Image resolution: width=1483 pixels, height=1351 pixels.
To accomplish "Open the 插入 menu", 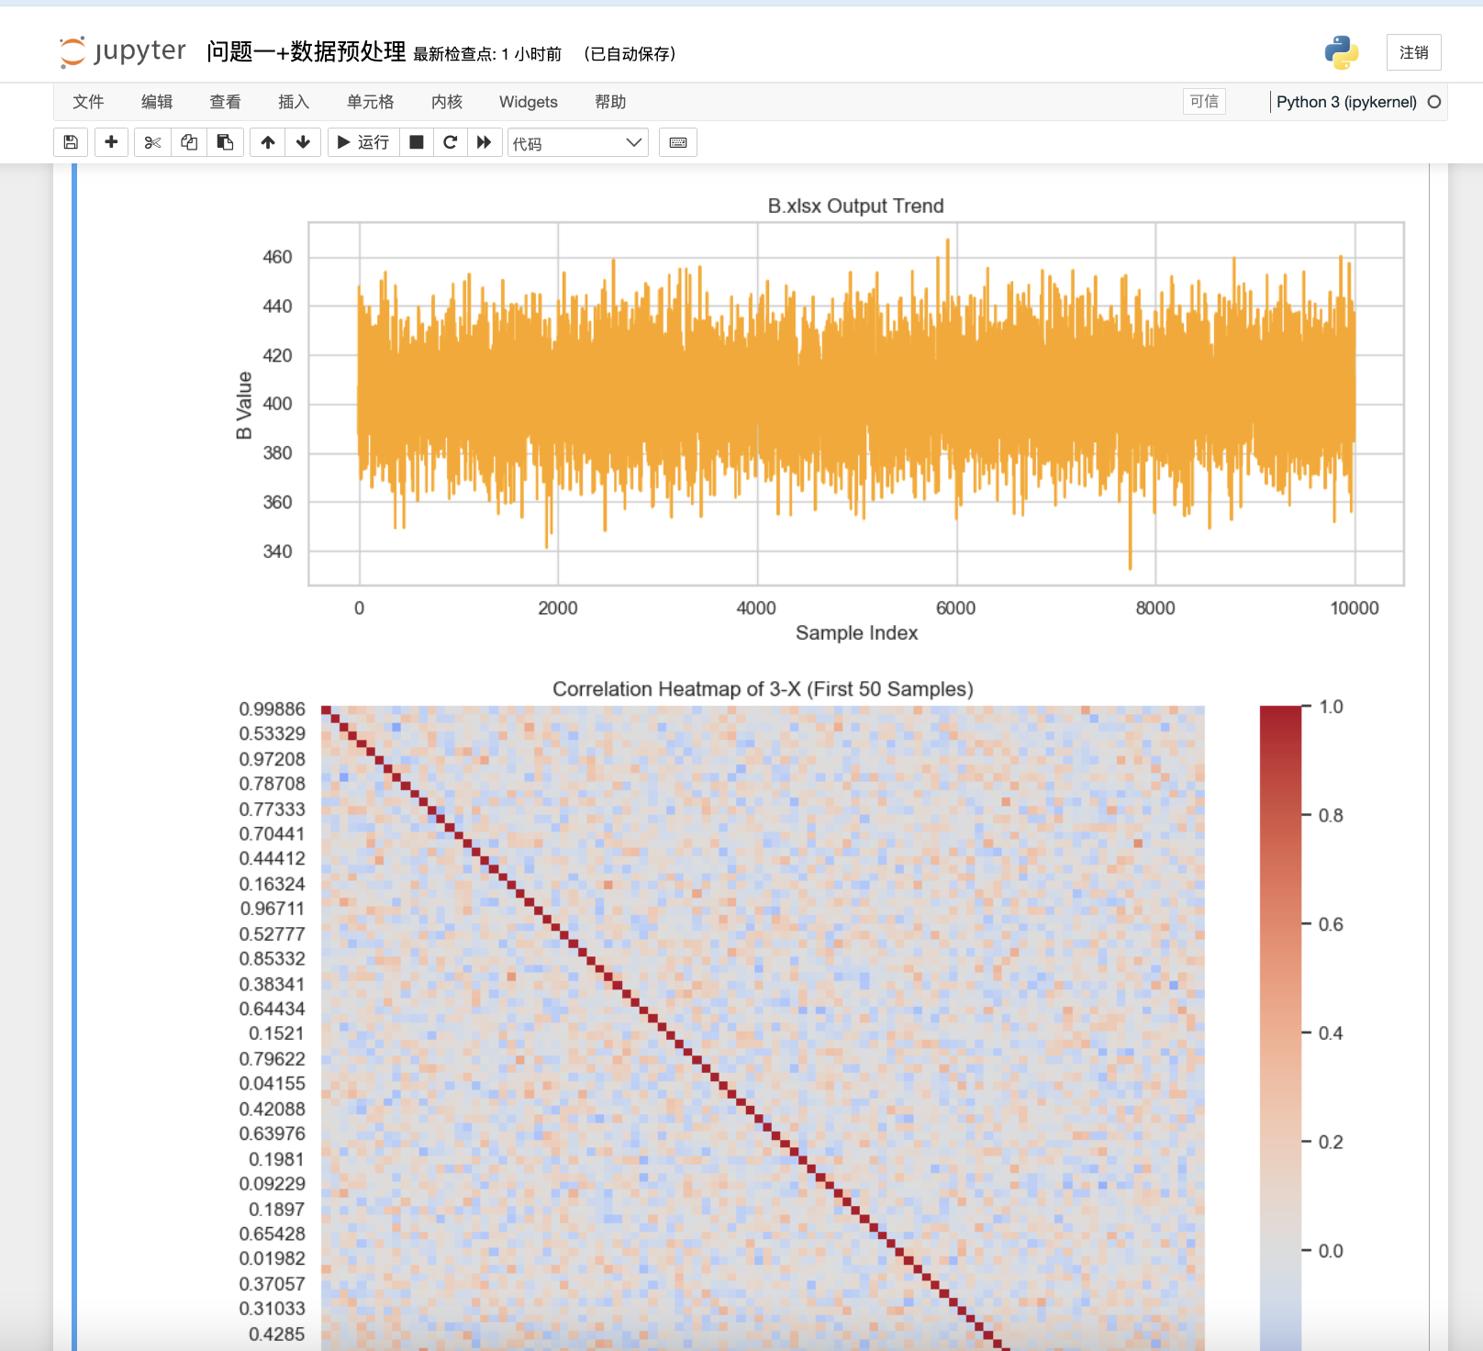I will point(294,102).
